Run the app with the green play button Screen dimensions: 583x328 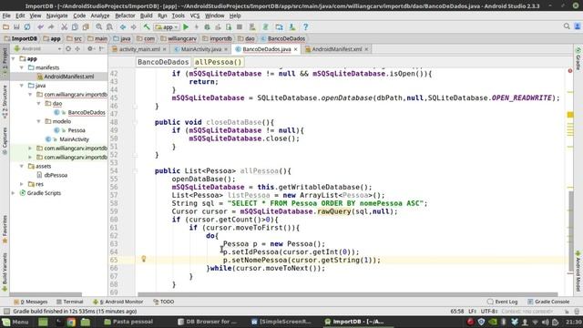(x=186, y=26)
